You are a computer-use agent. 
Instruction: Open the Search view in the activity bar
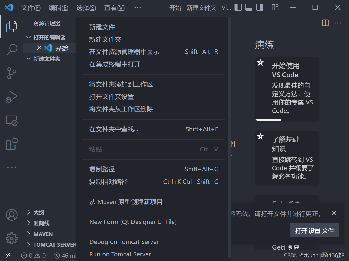11,49
